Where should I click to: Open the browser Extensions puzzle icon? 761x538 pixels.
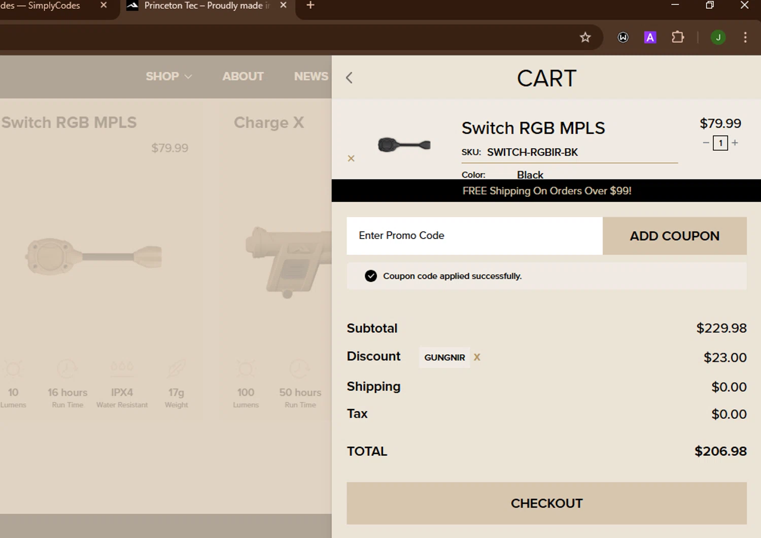coord(678,37)
